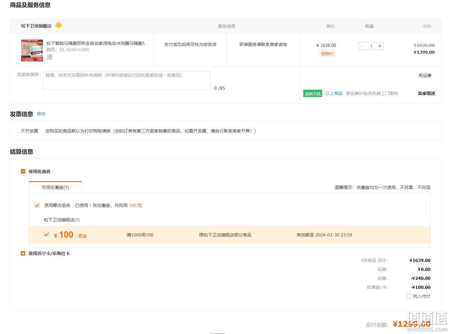This screenshot has width=450, height=334.
Task: Click the 退 return icon under product
Action: tap(50, 57)
